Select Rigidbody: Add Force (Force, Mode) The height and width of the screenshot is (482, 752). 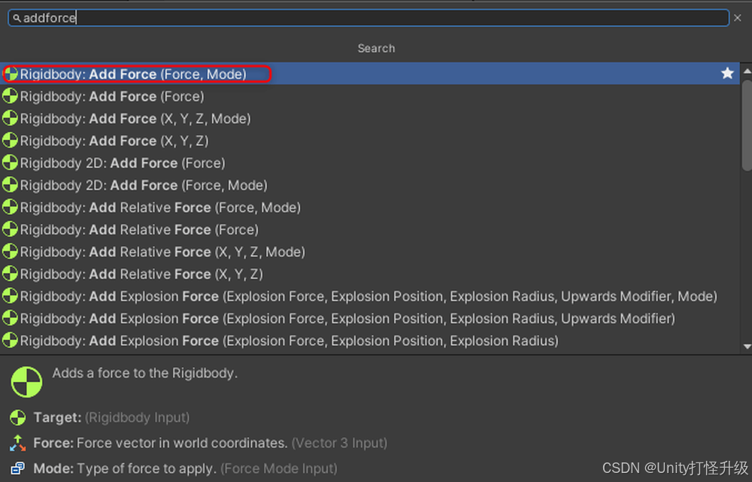tap(369, 74)
